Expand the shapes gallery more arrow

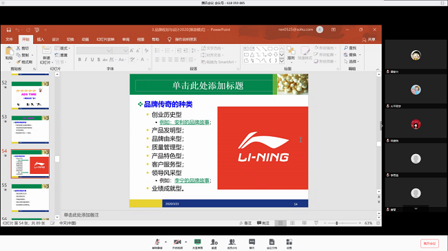click(x=282, y=61)
